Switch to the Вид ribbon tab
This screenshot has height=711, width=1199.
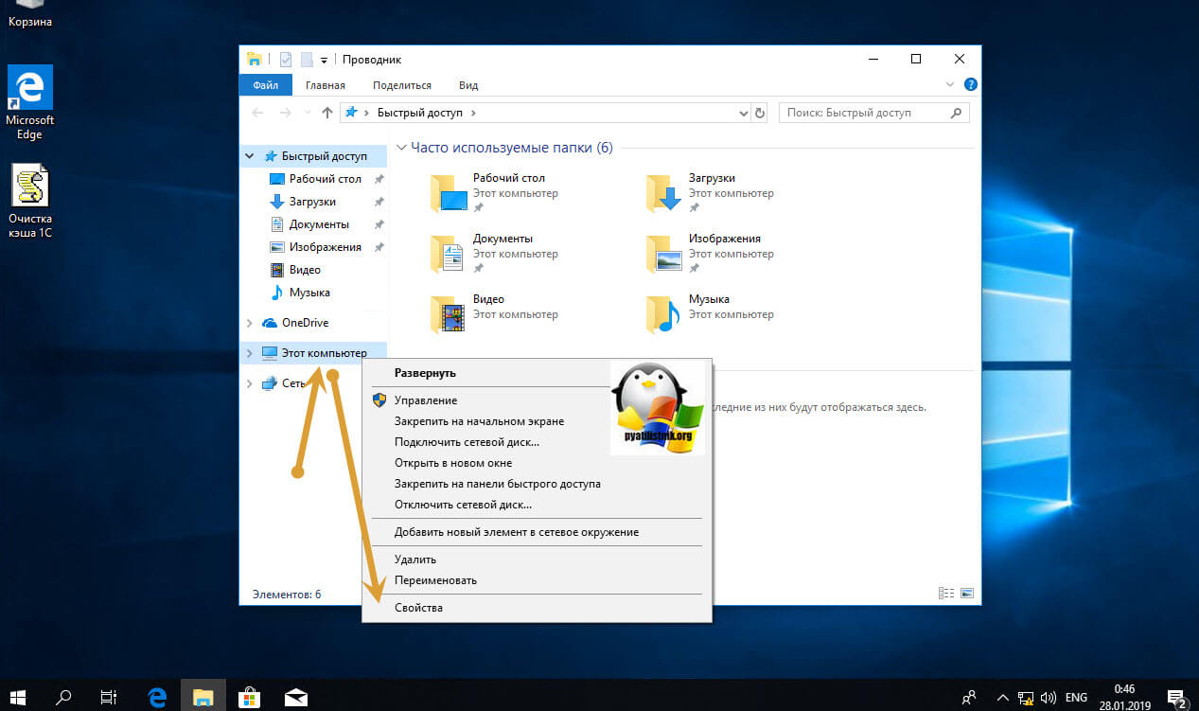tap(468, 85)
